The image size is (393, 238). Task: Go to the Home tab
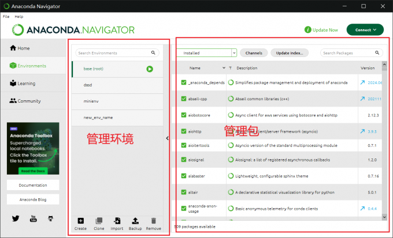click(x=33, y=48)
